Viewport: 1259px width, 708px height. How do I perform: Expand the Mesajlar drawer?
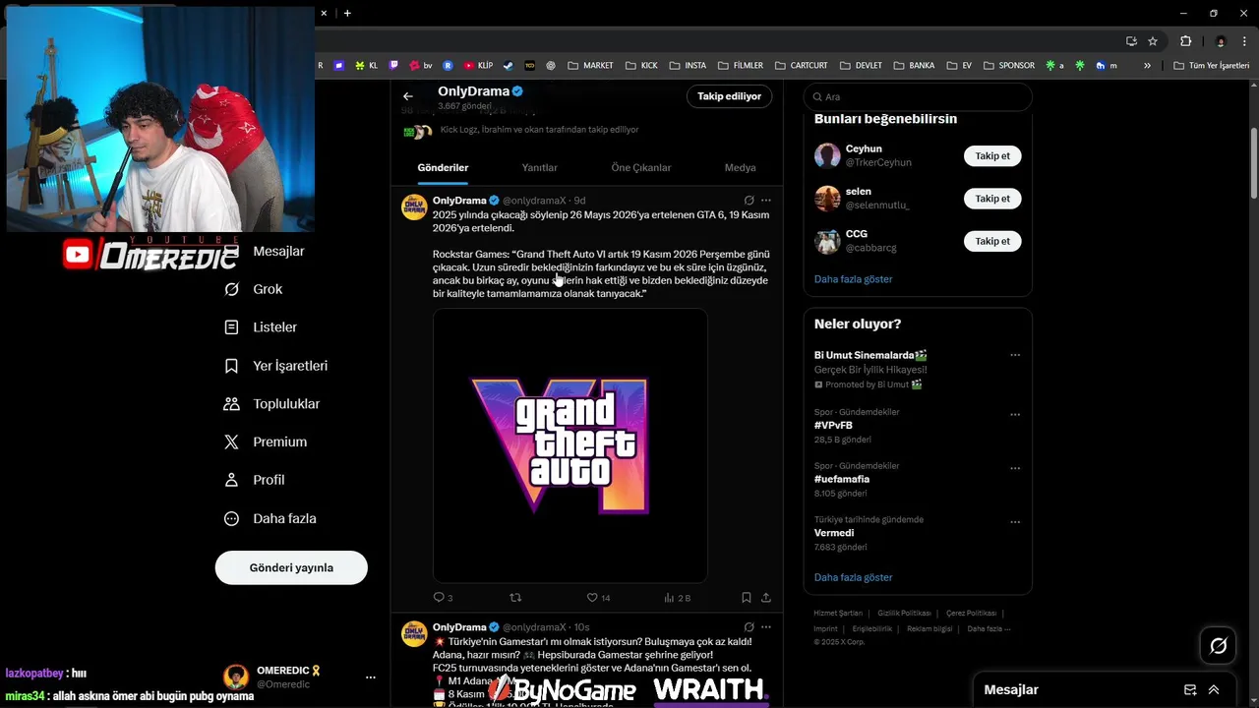1214,690
